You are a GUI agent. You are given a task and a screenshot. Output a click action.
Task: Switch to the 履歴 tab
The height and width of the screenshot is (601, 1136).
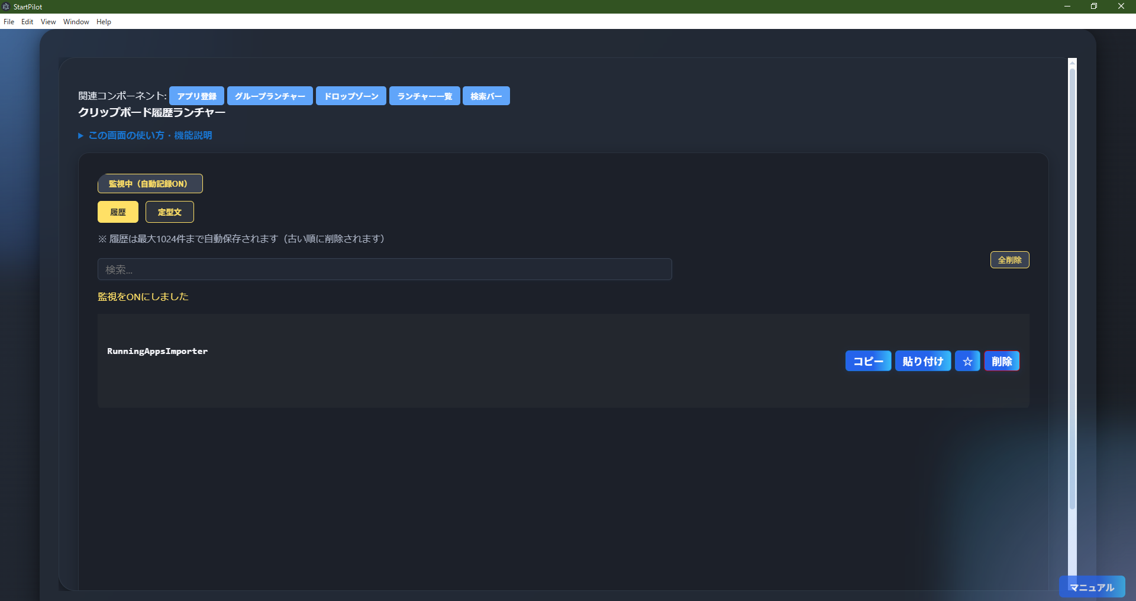pyautogui.click(x=118, y=212)
